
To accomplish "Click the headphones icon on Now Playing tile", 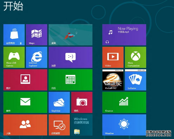I will pyautogui.click(x=107, y=42).
